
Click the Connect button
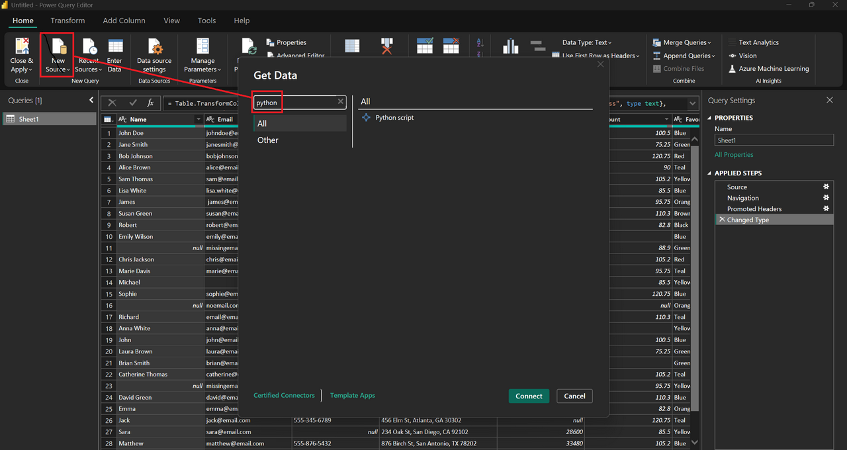529,396
